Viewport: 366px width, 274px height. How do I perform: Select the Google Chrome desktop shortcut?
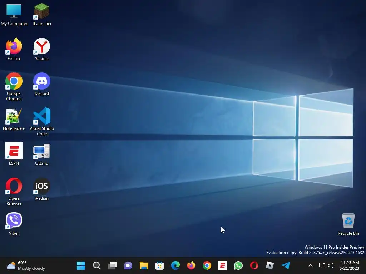[14, 87]
